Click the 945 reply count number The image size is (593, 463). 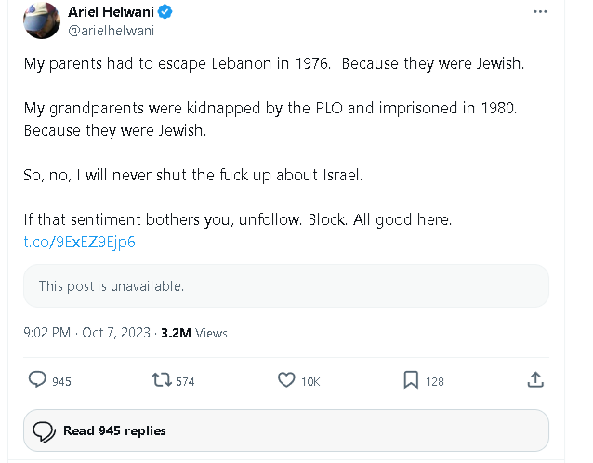click(61, 382)
